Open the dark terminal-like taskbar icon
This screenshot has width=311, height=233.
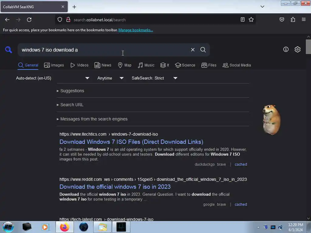[x=121, y=227]
